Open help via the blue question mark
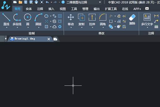Viewport: 160px width, 107px height. (x=63, y=2)
